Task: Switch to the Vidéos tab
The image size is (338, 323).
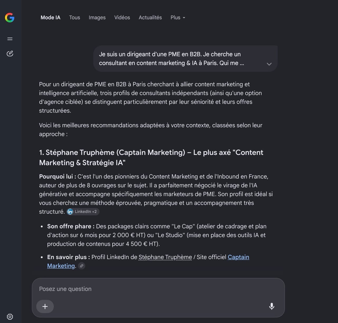Action: (122, 17)
